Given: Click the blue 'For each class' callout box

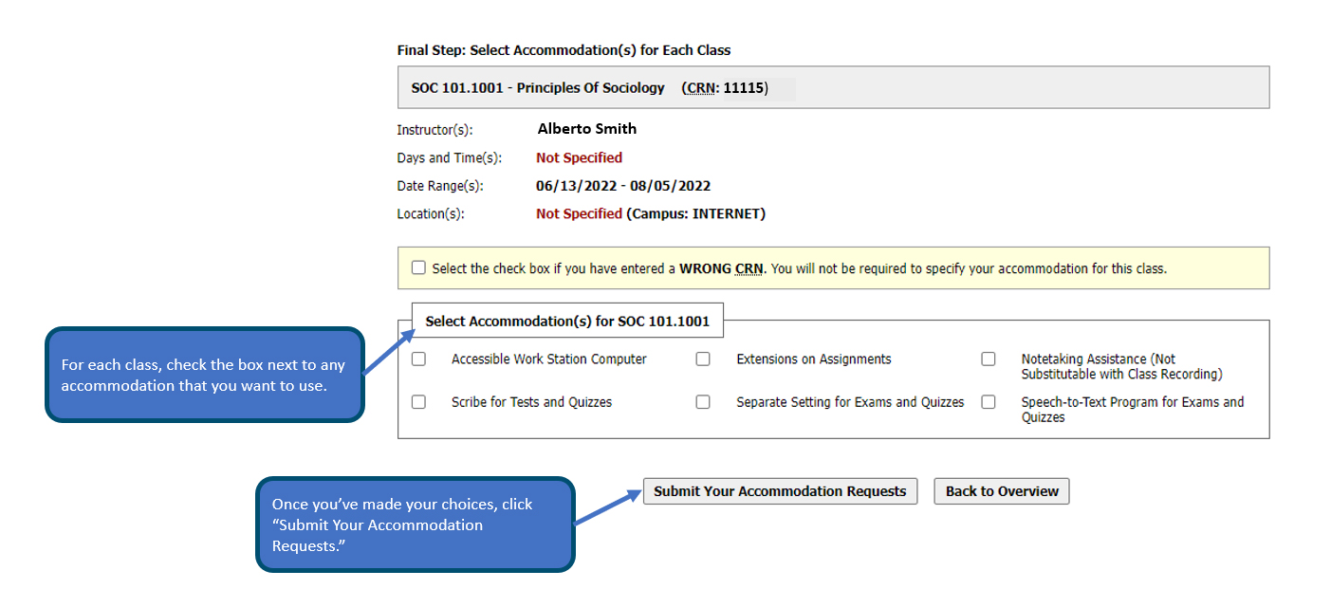Looking at the screenshot, I should click(204, 375).
